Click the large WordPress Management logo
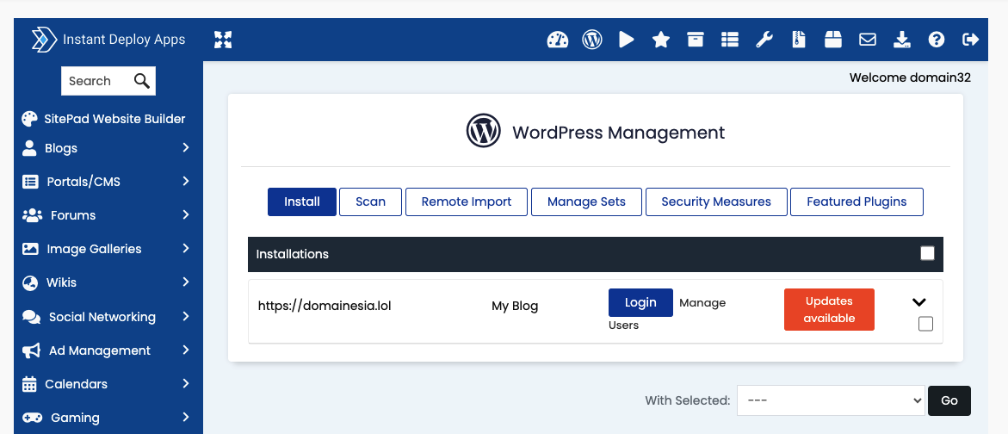Image resolution: width=1008 pixels, height=434 pixels. pos(484,131)
